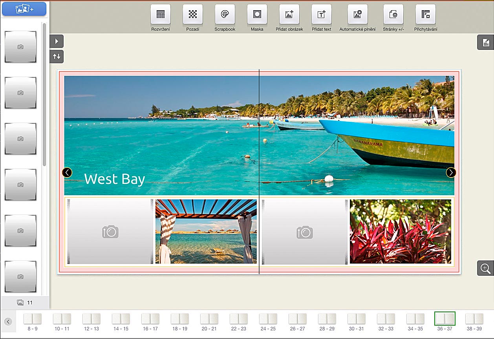Expand the side panel with the arrow
Screen dimensions: 494x339
pos(57,41)
